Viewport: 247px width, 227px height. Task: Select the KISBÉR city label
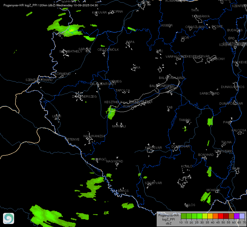point(167,25)
